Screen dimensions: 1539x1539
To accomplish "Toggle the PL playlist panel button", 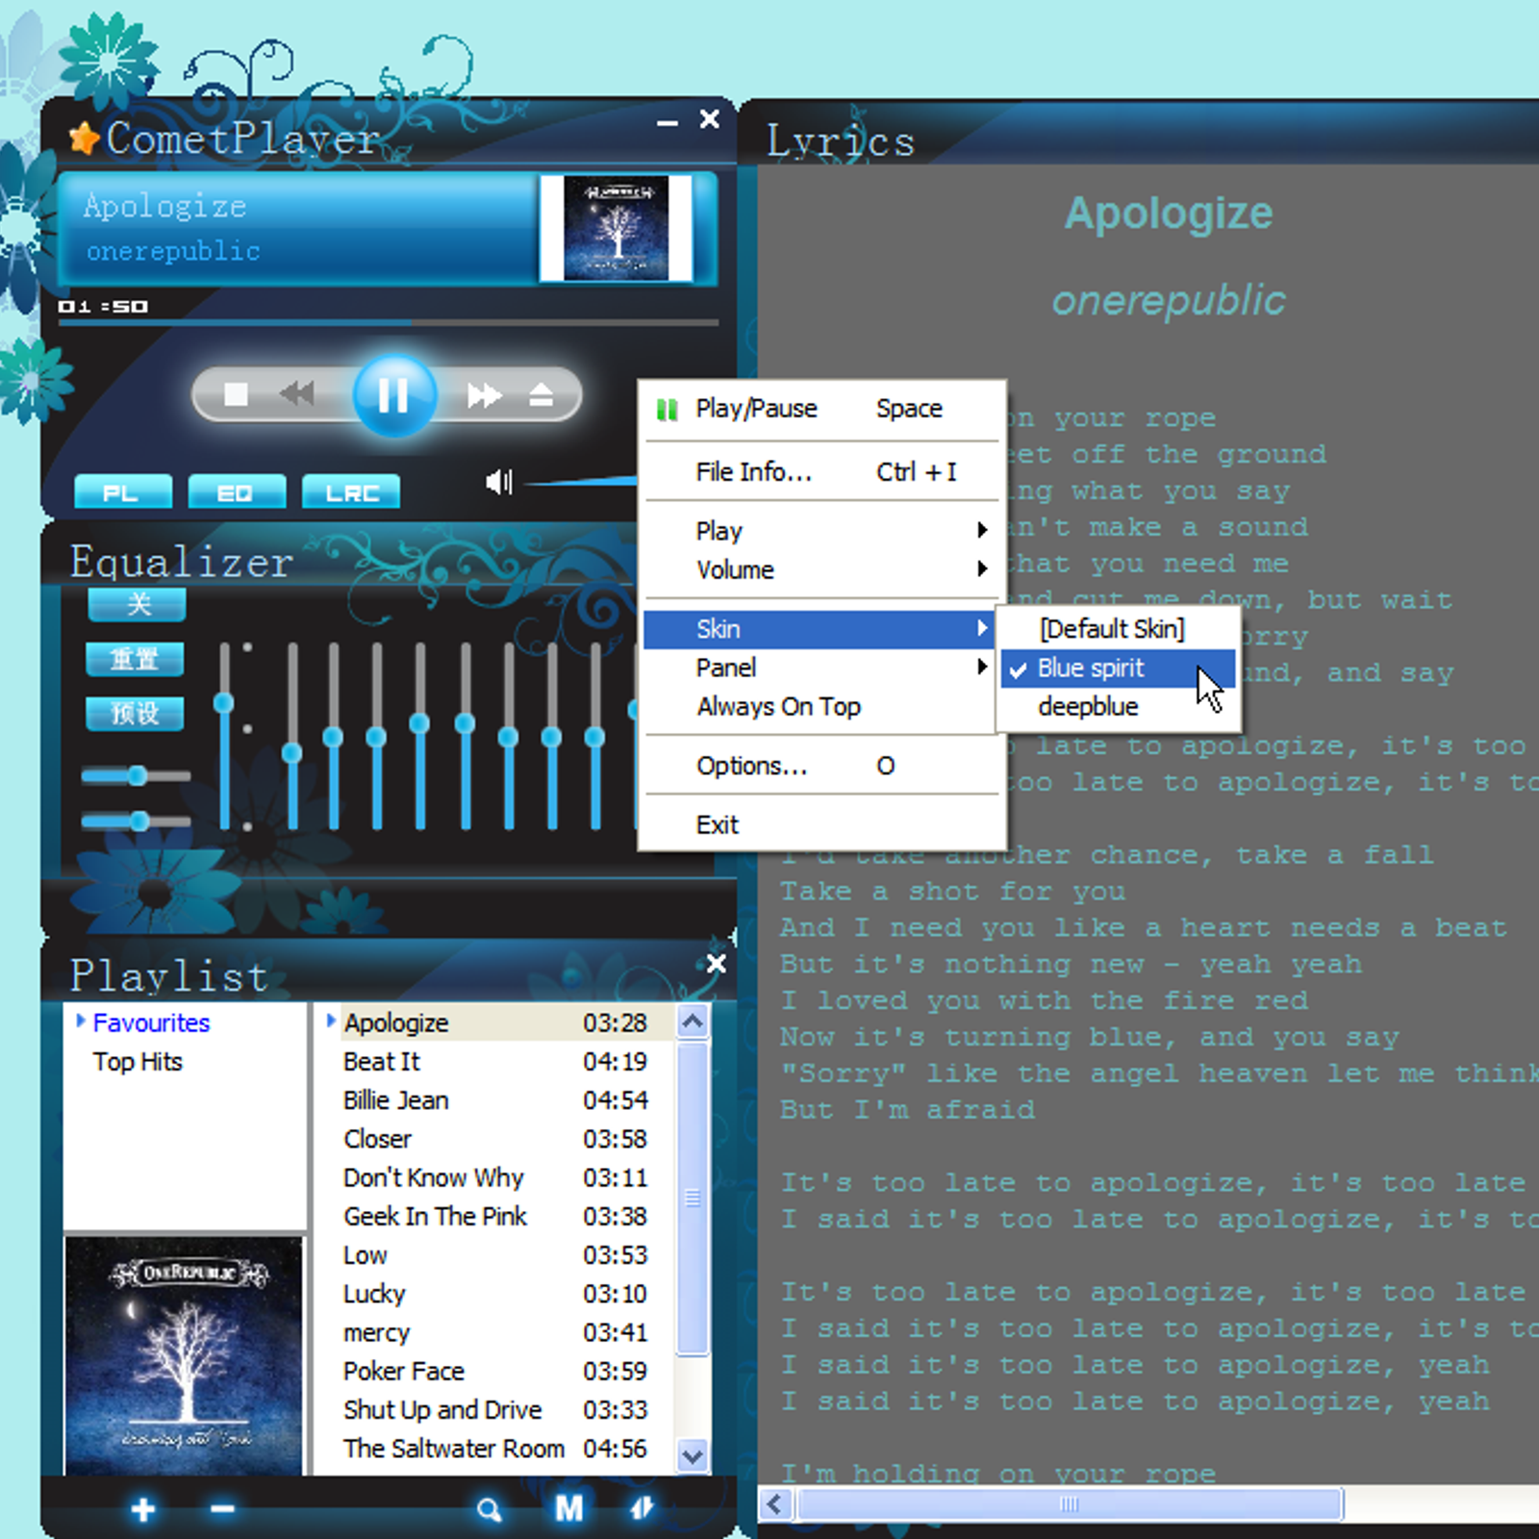I will [x=123, y=492].
